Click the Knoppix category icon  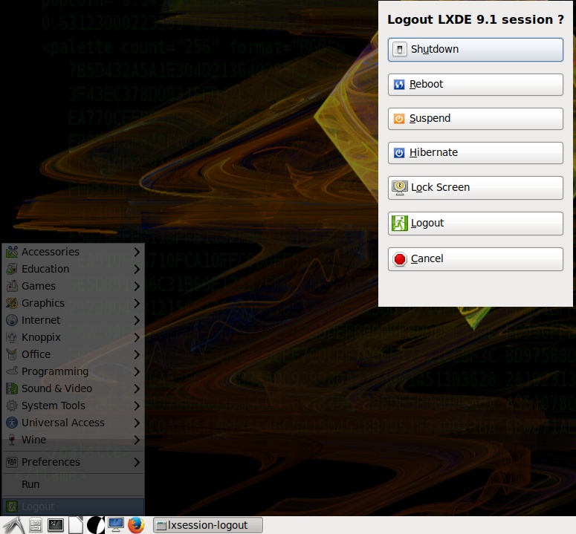click(12, 337)
